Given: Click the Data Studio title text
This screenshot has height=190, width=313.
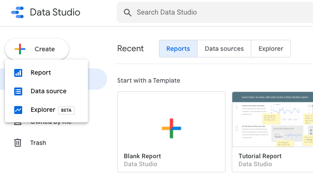Looking at the screenshot, I should (55, 12).
